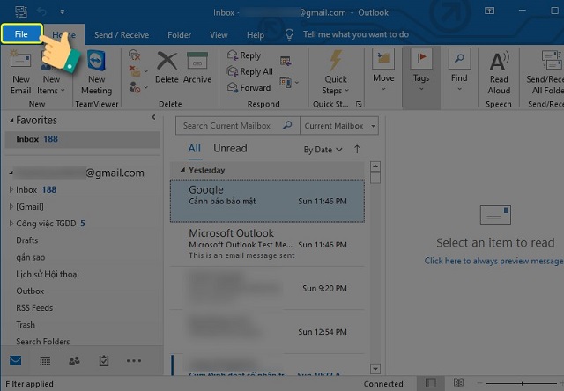Show All messages filter
Viewport: 564px width, 391px height.
pyautogui.click(x=195, y=149)
